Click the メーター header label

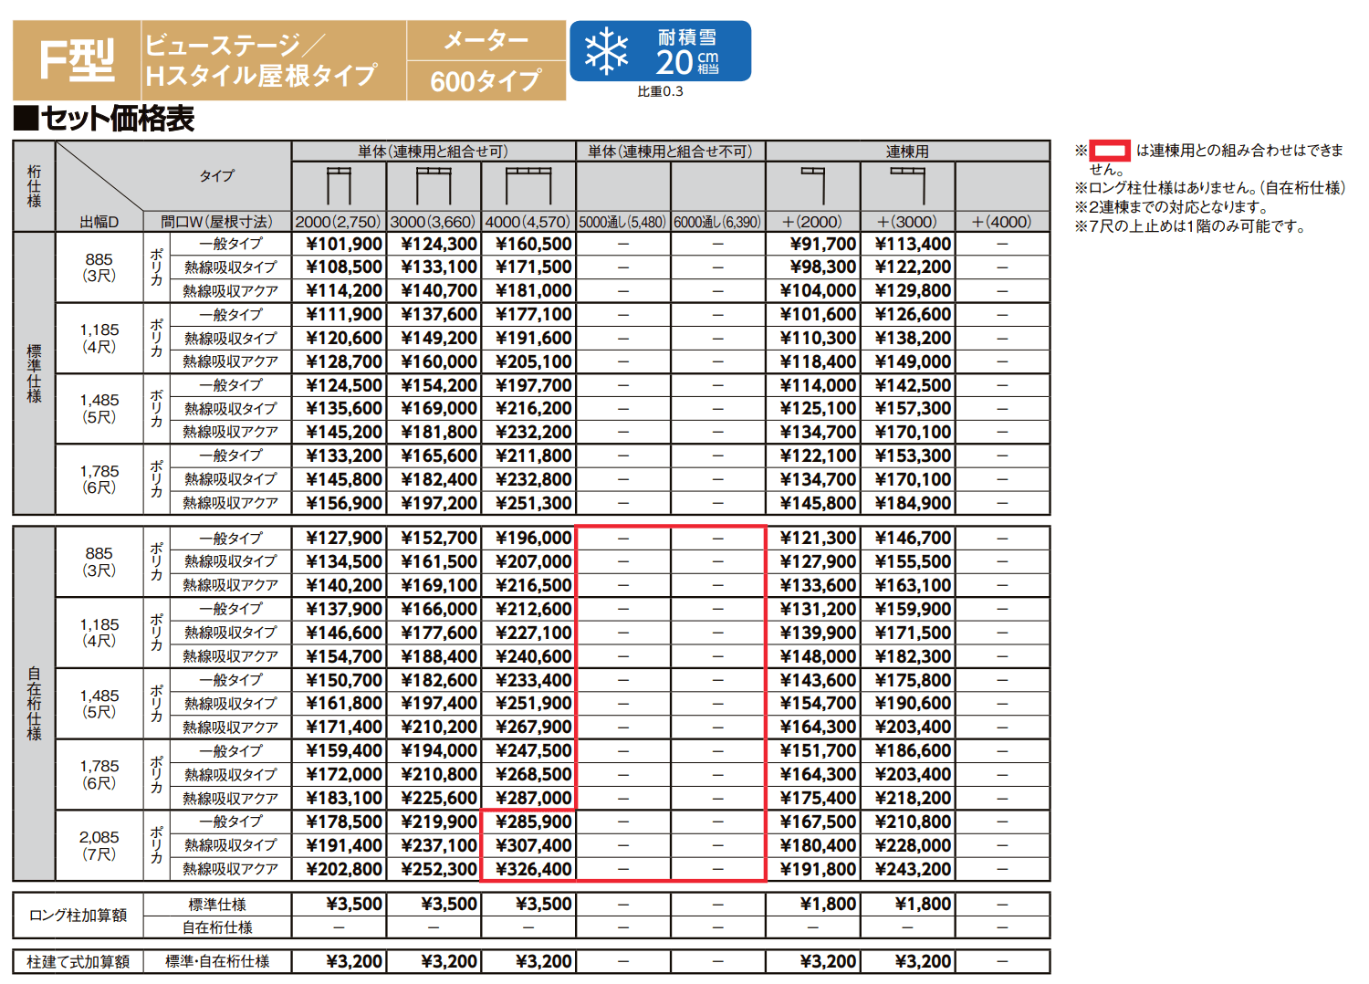[486, 41]
